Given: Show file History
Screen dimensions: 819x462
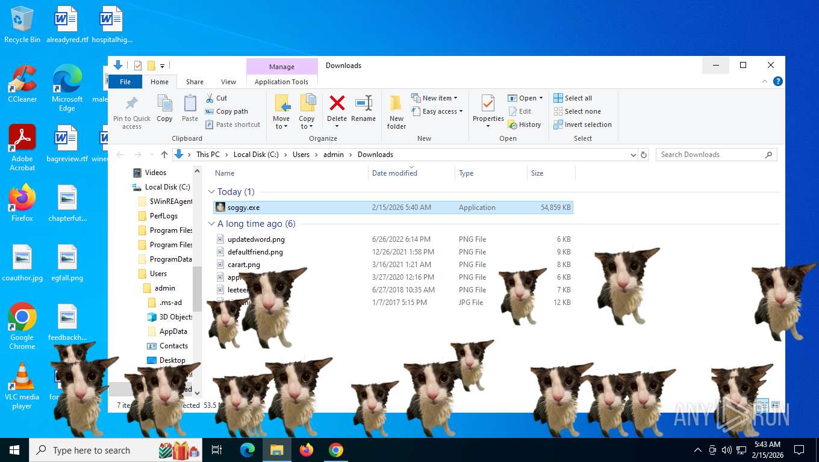Looking at the screenshot, I should pyautogui.click(x=524, y=125).
